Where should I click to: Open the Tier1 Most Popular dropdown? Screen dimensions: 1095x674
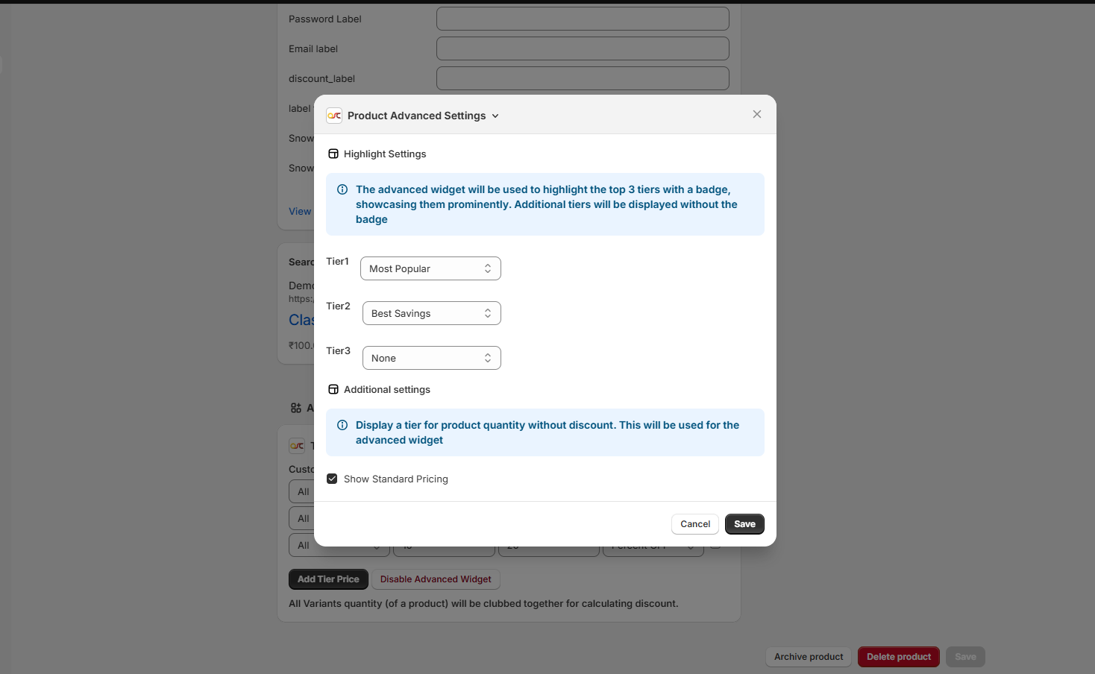click(x=430, y=268)
